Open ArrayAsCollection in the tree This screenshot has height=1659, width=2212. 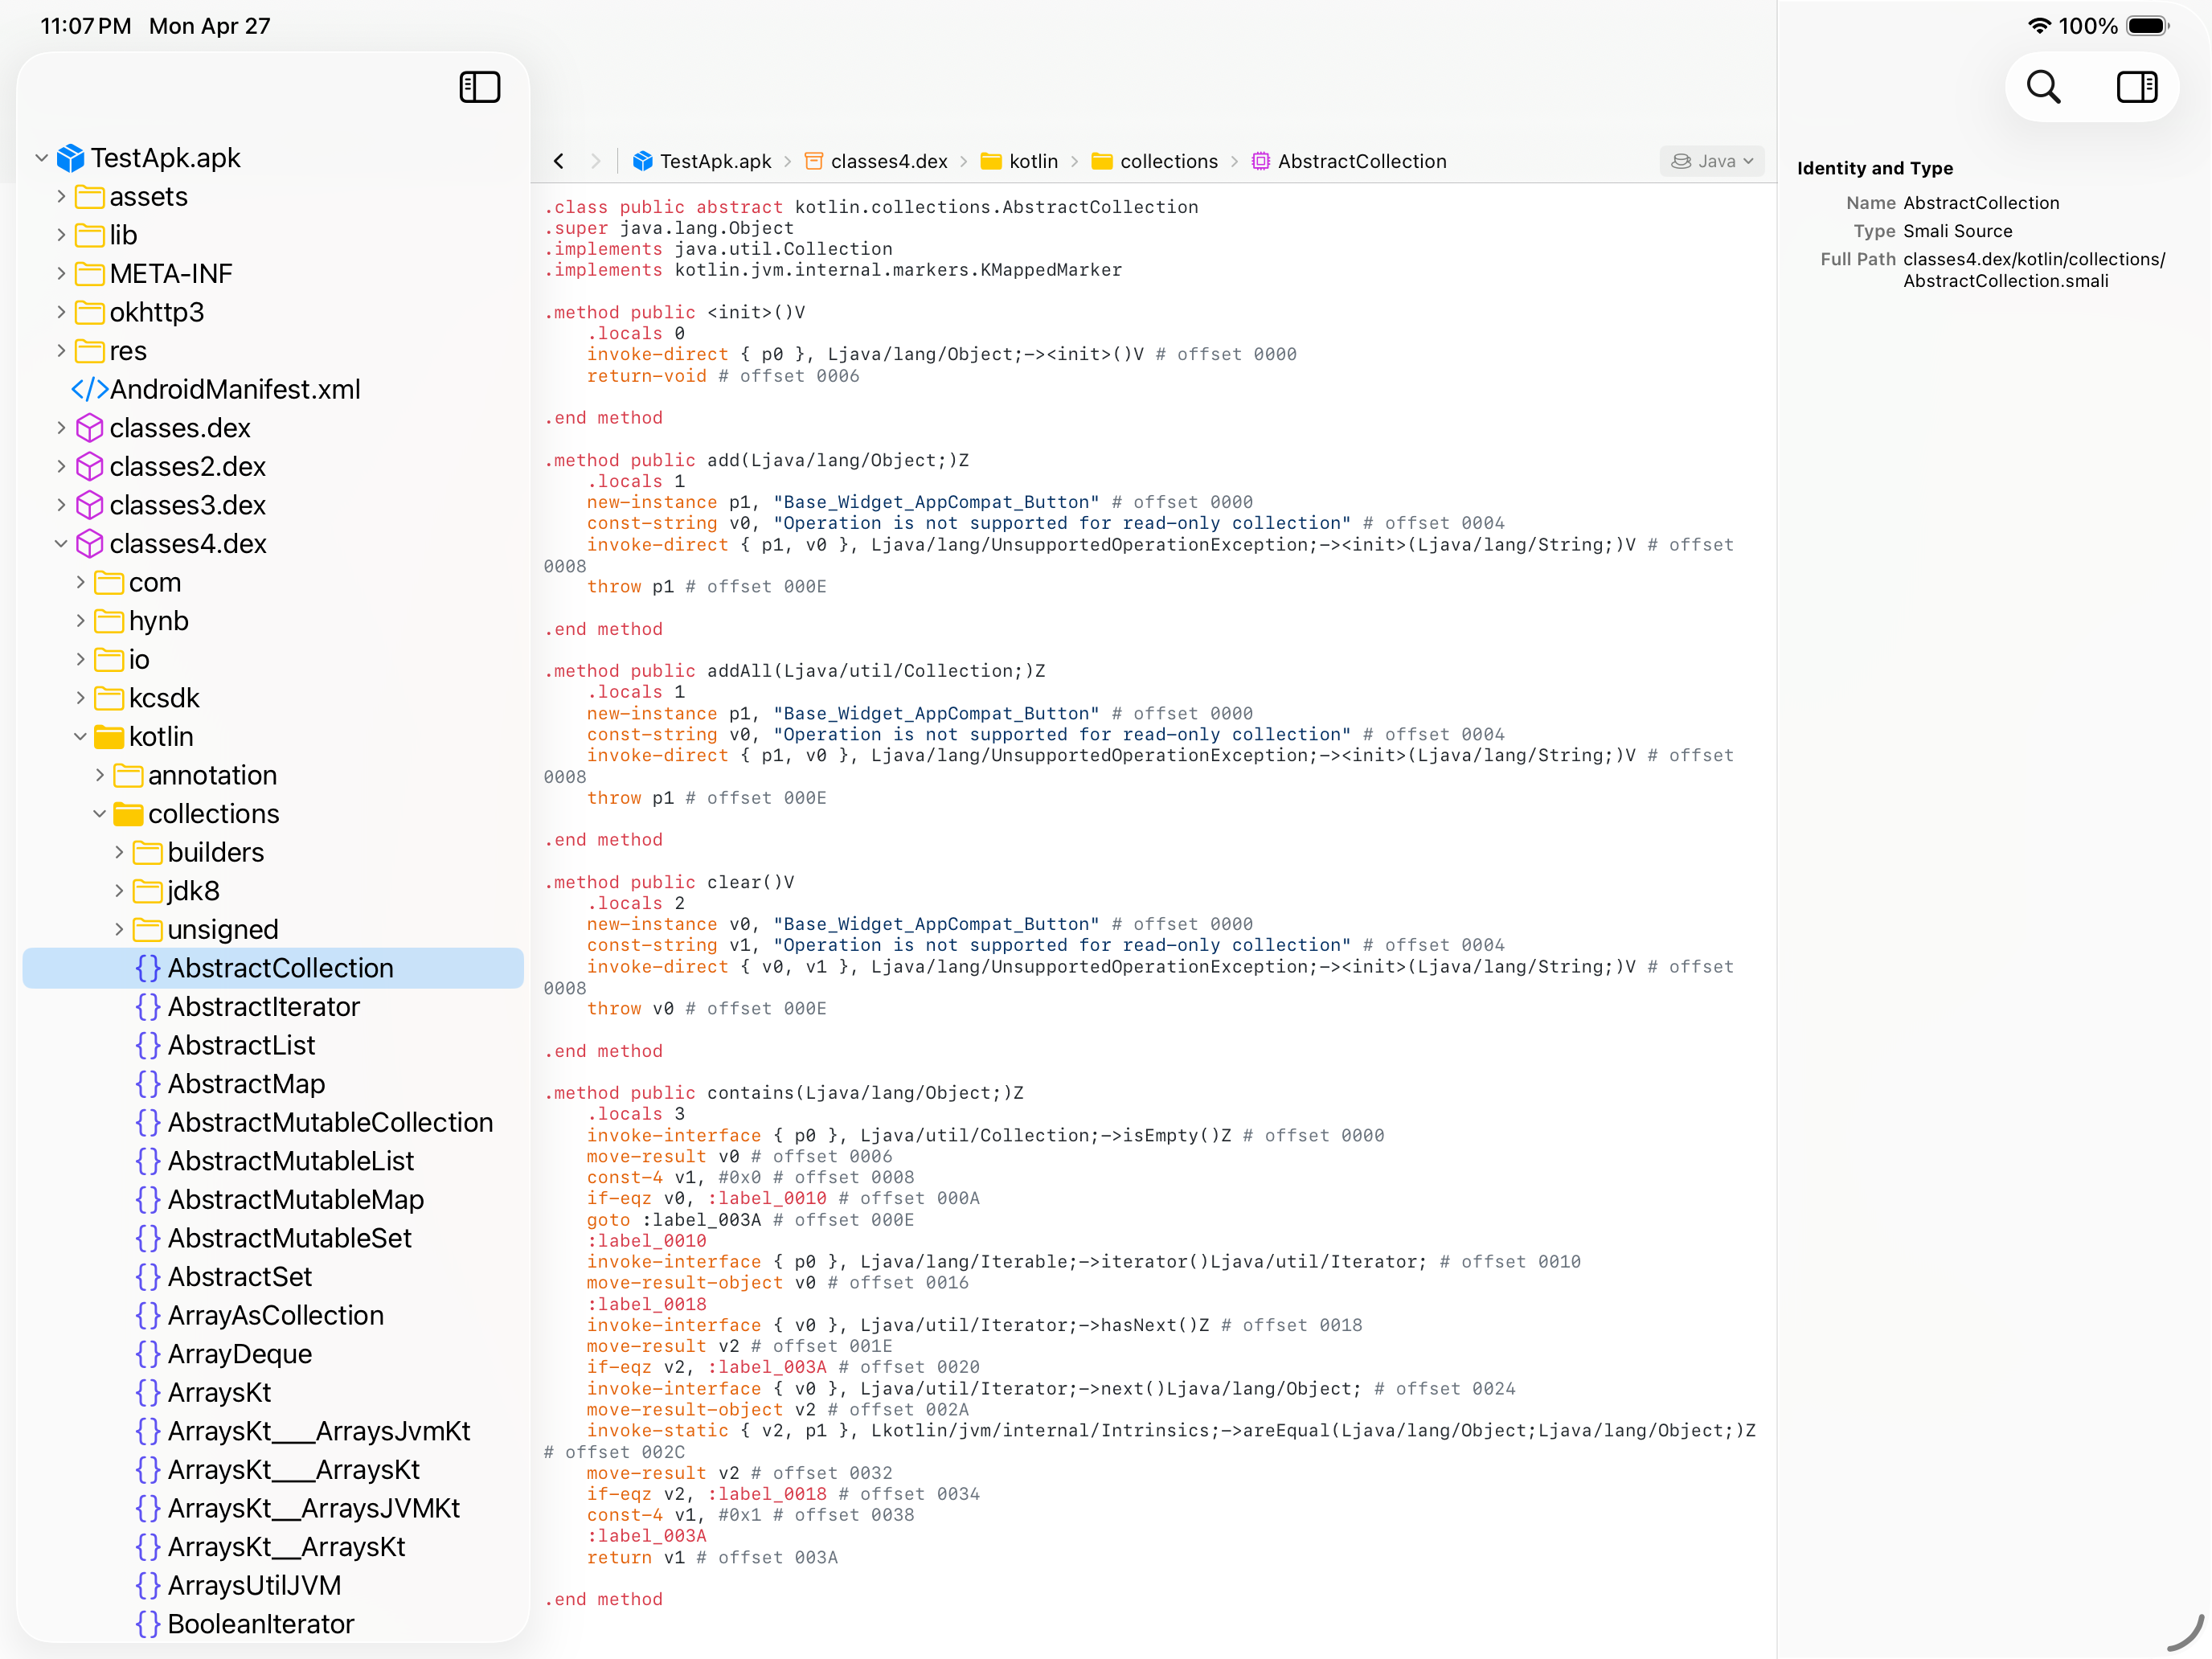pos(275,1316)
